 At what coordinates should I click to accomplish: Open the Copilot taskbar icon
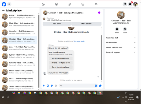point(14,93)
